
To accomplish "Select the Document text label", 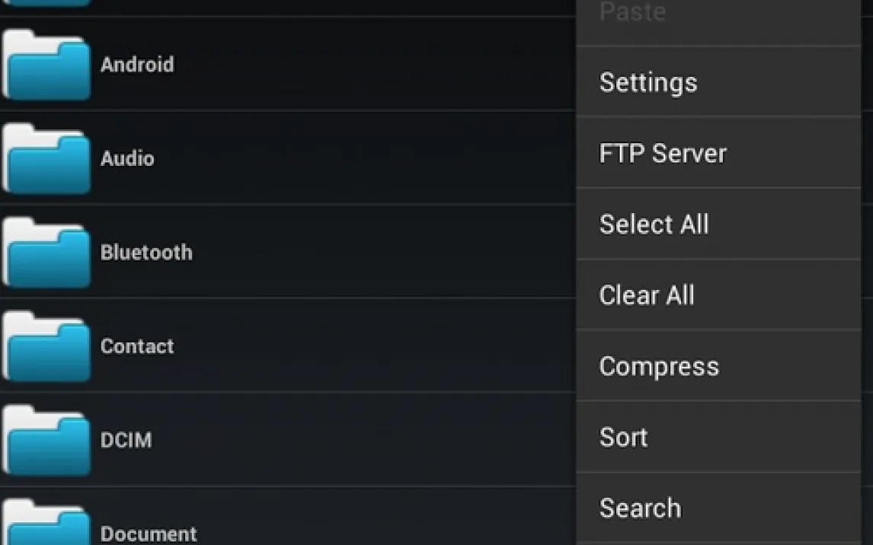I will pos(149,534).
